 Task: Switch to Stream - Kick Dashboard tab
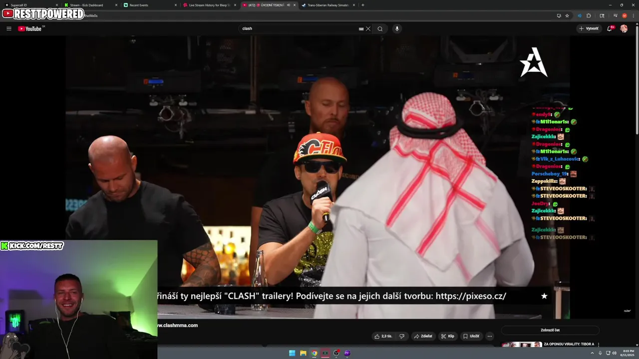click(x=90, y=5)
